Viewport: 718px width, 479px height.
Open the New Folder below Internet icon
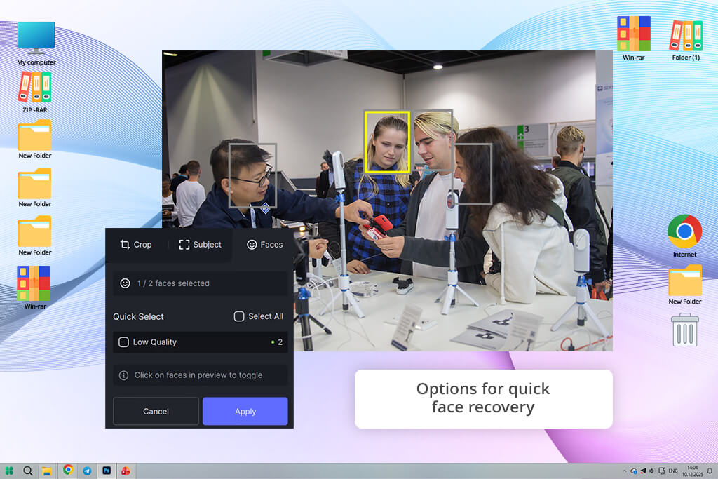coord(685,285)
